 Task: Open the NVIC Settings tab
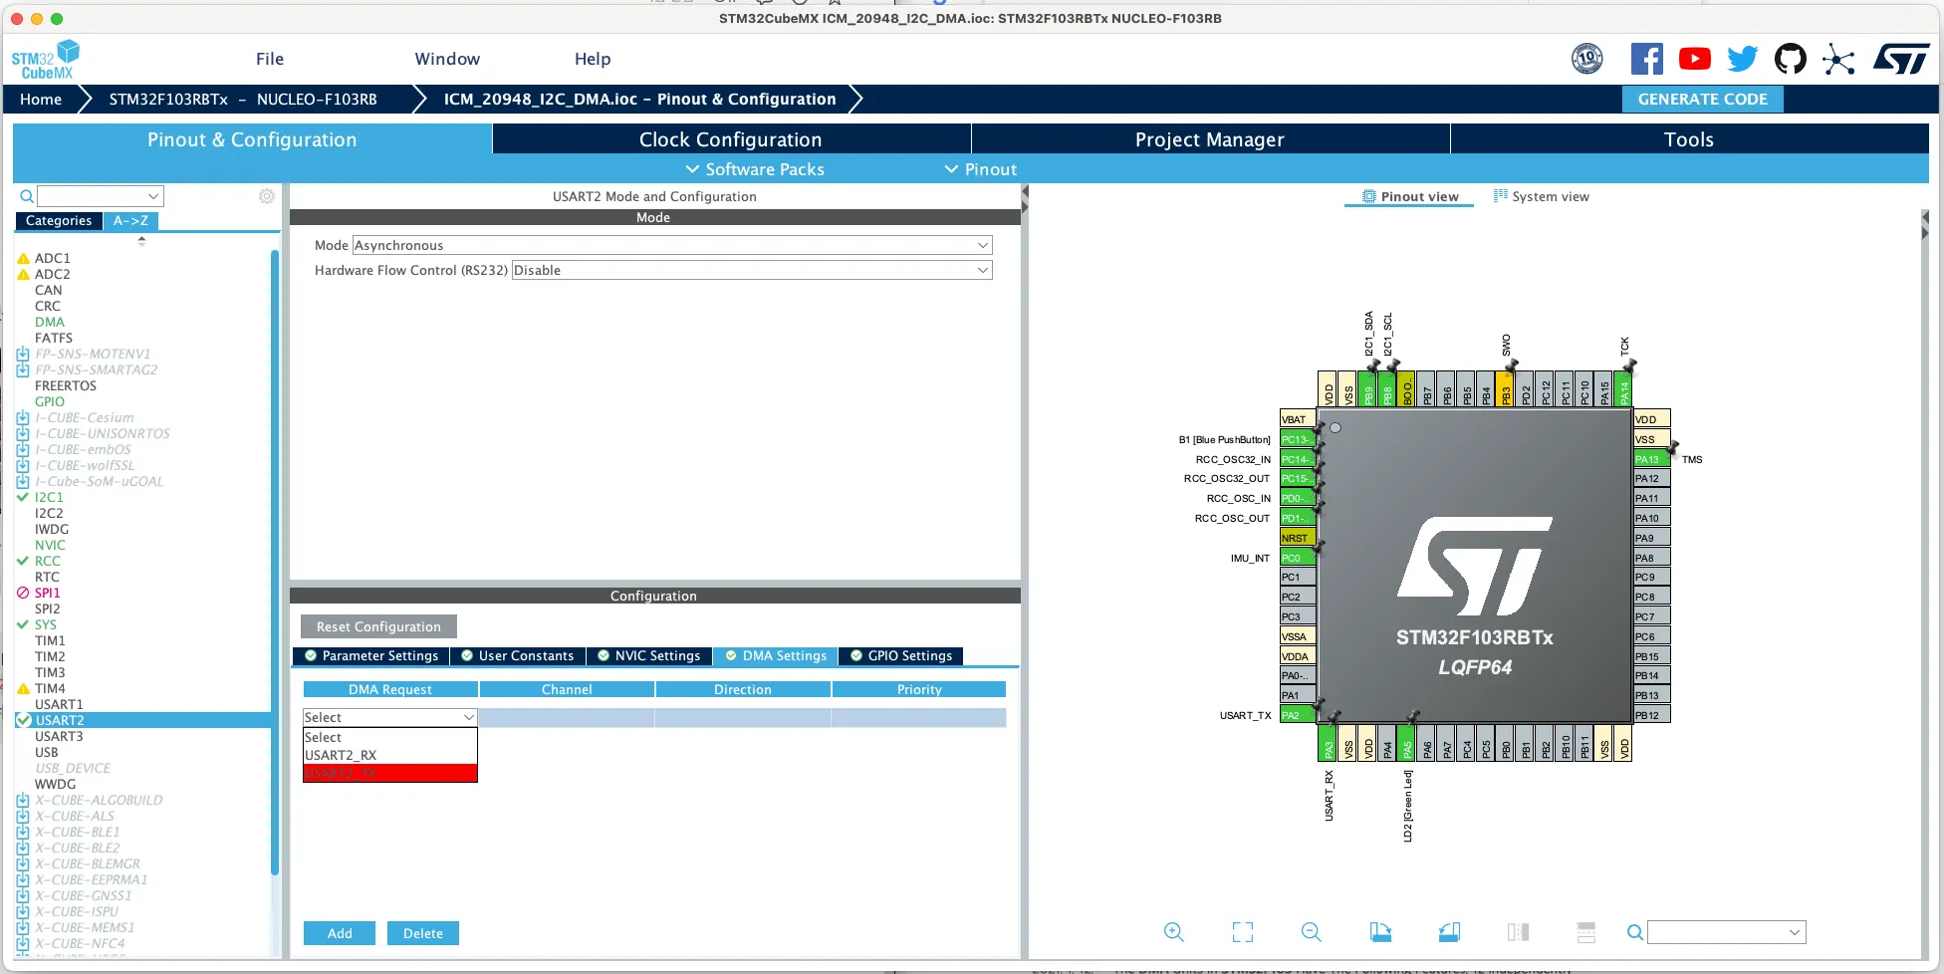648,655
